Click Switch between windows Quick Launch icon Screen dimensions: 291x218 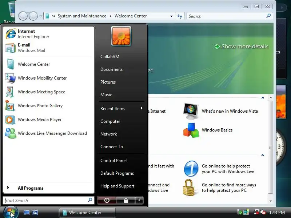[35, 213]
